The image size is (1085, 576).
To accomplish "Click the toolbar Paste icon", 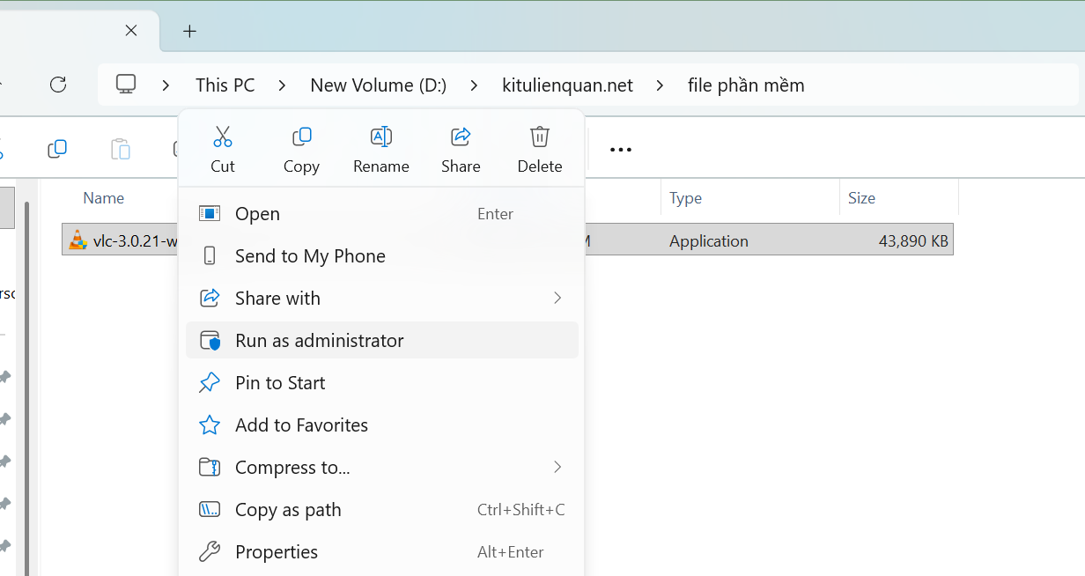I will [121, 149].
